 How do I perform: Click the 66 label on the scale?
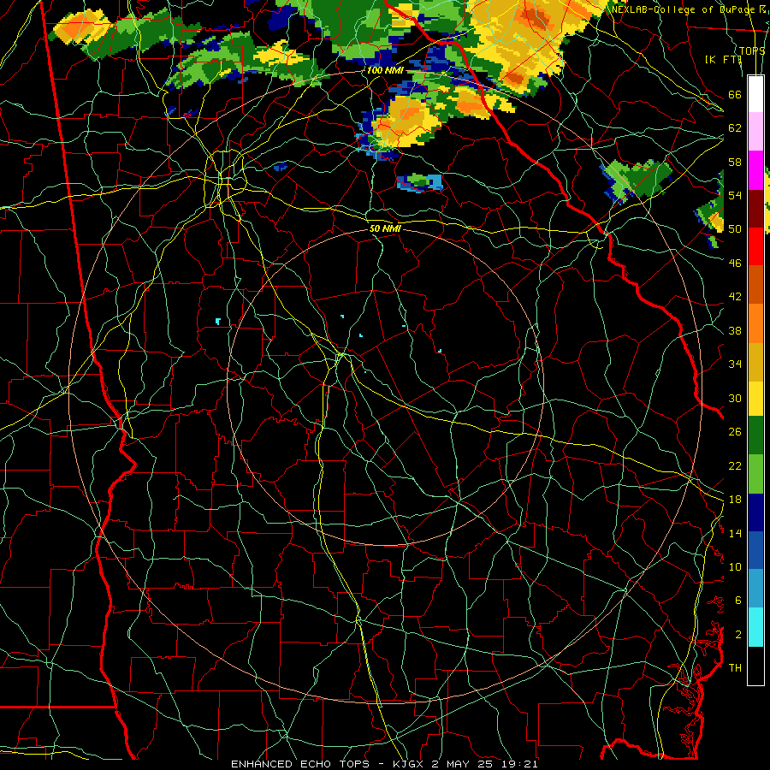coord(735,94)
